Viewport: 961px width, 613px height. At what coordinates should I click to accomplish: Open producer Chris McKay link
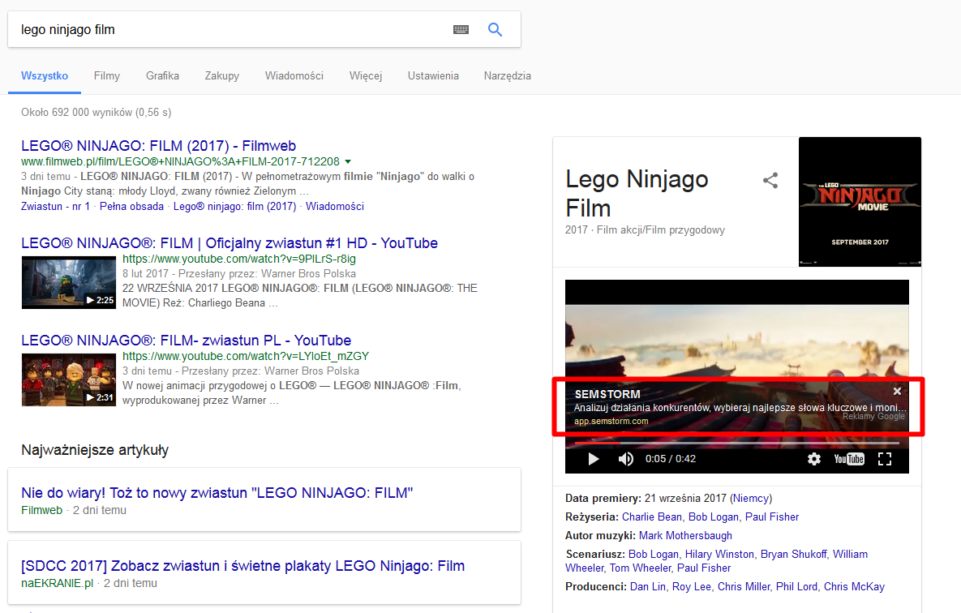(x=855, y=586)
